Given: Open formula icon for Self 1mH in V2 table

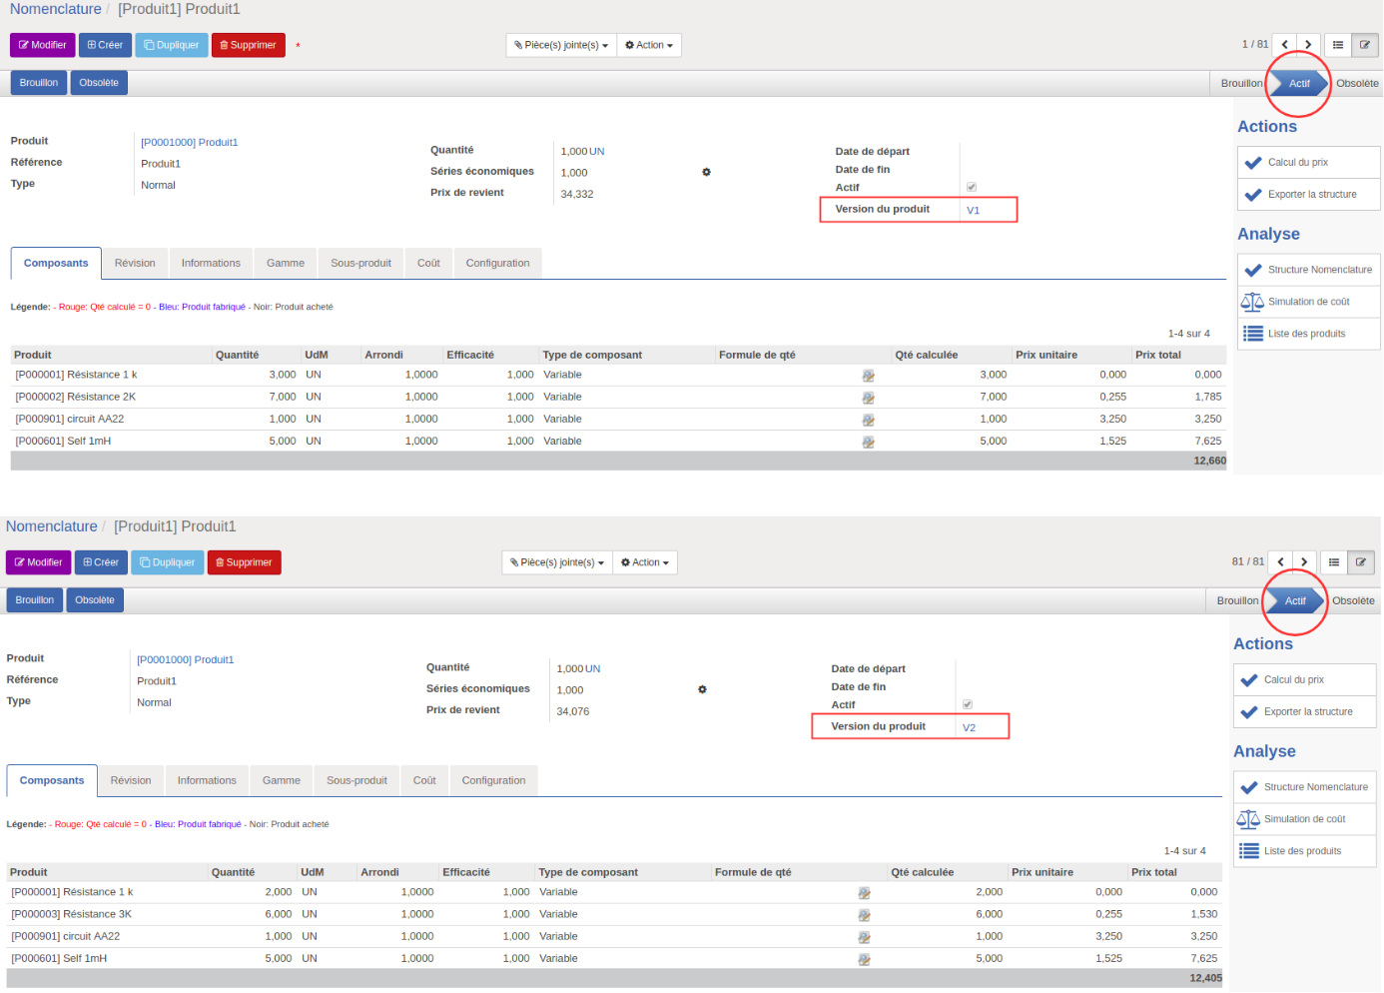Looking at the screenshot, I should tap(864, 959).
